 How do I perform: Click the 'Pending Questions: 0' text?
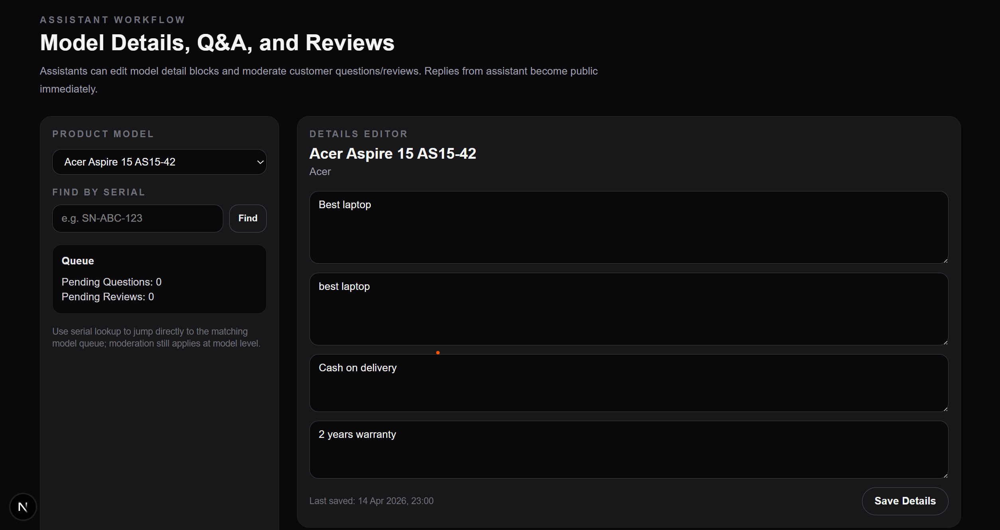pyautogui.click(x=111, y=282)
